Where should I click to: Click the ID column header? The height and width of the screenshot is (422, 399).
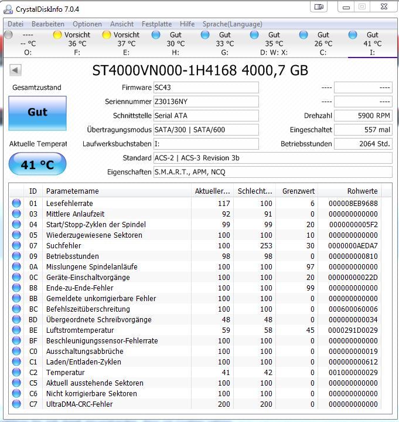33,191
